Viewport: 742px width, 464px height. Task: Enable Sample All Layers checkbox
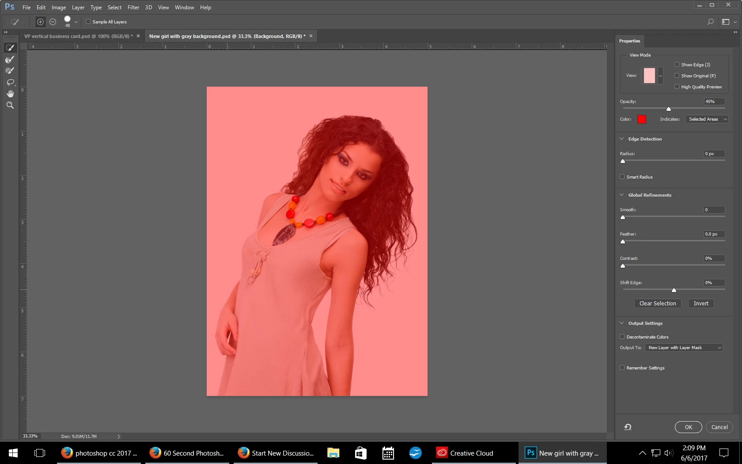pyautogui.click(x=88, y=22)
